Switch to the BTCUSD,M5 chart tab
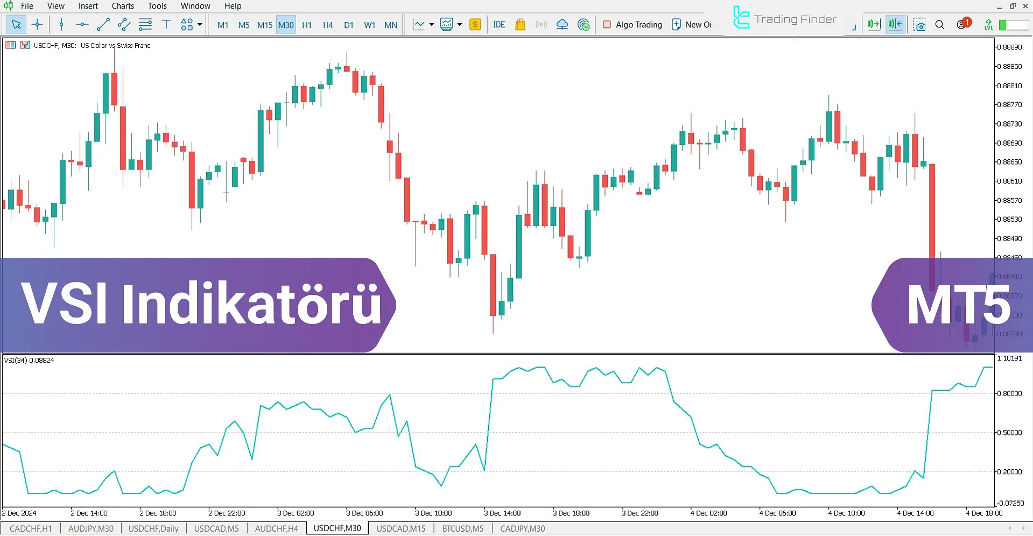The height and width of the screenshot is (536, 1033). click(x=462, y=528)
